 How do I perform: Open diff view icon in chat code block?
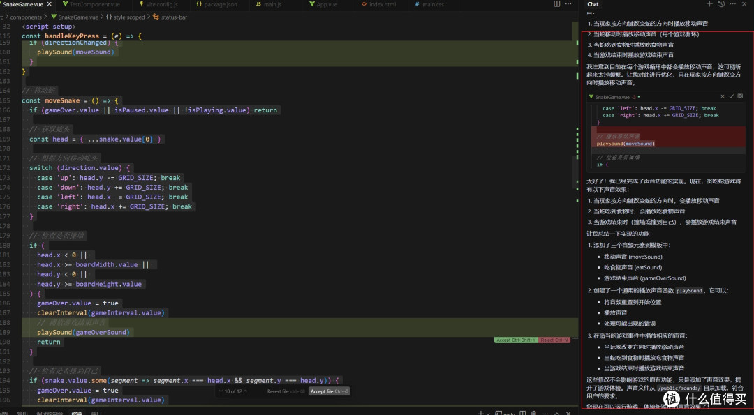coord(740,96)
